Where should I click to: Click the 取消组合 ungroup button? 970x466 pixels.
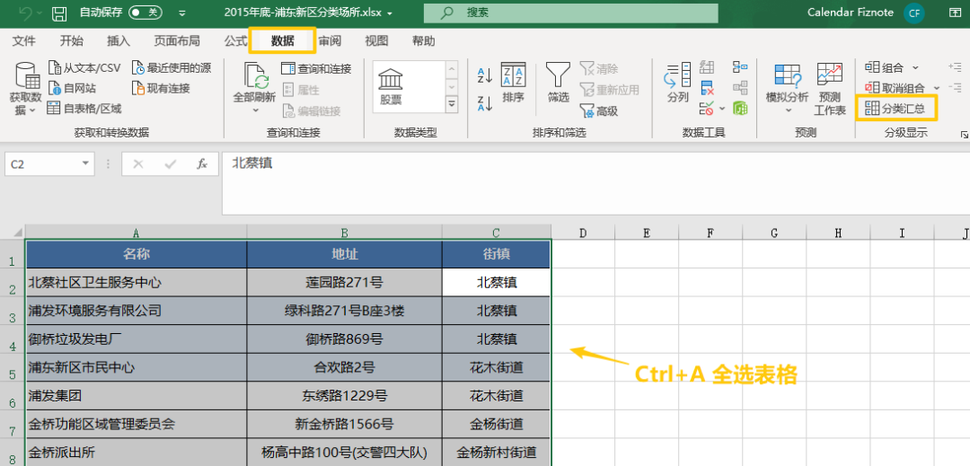(895, 88)
